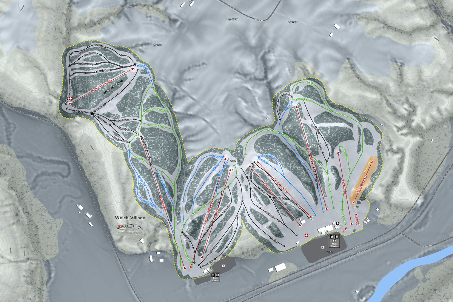This screenshot has height=302, width=453.
Task: Click the Cathy's Cuff trail label
Action: 78,111
